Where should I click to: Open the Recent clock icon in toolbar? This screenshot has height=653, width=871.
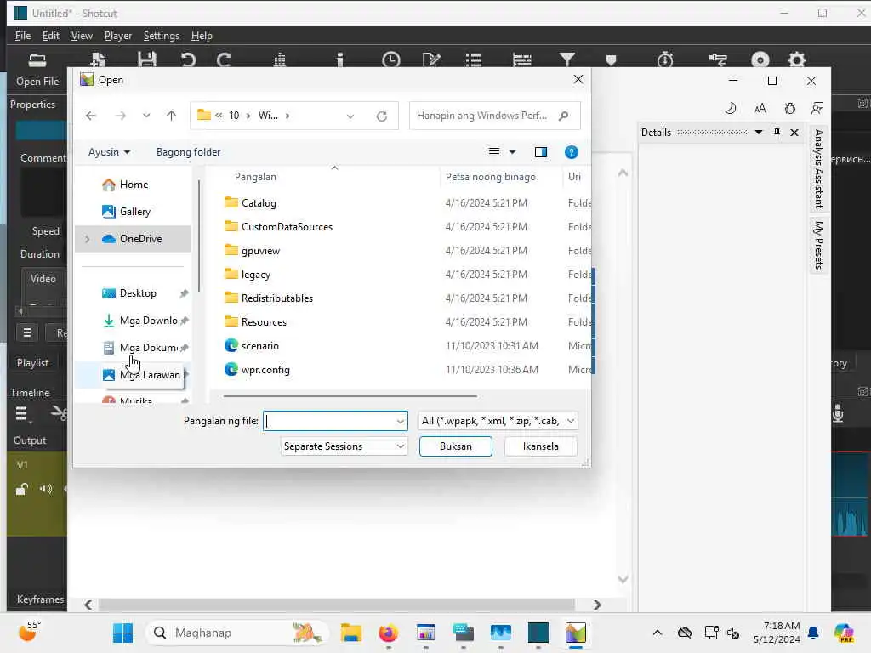(x=391, y=60)
